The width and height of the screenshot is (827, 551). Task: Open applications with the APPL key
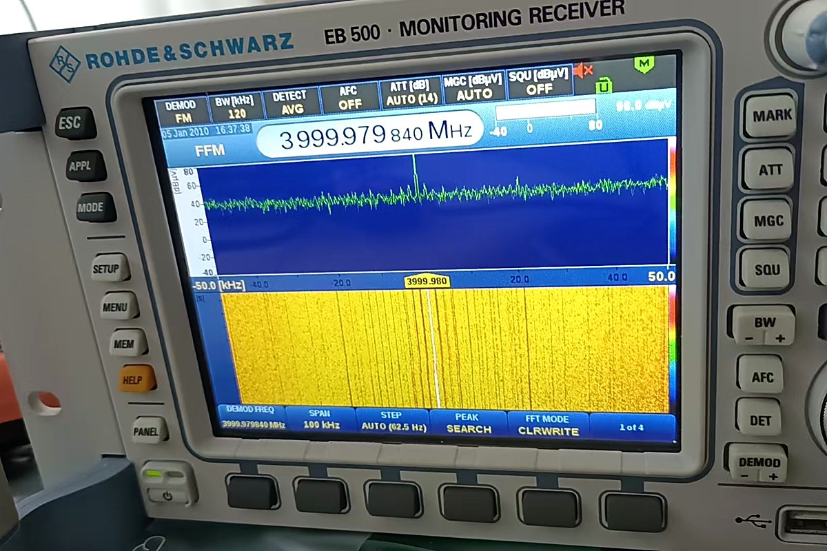(86, 165)
